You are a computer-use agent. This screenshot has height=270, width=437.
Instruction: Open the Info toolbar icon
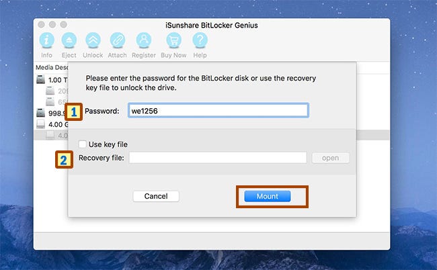[46, 40]
